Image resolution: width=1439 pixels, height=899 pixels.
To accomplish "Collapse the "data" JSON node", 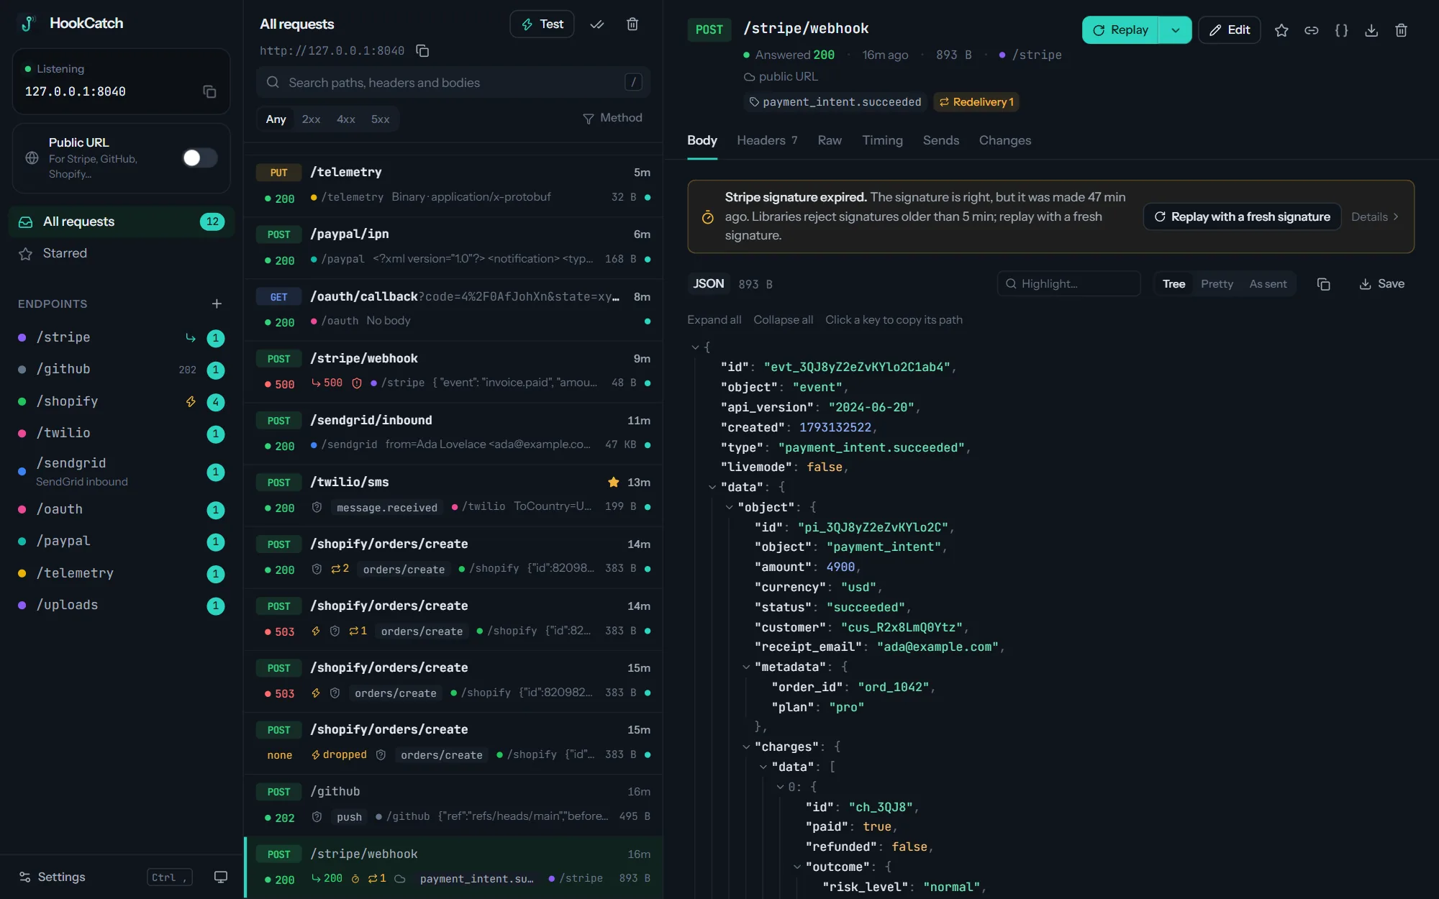I will coord(712,488).
